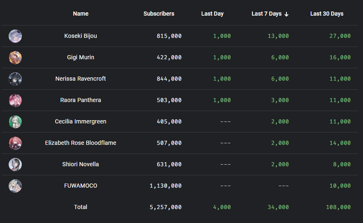The image size is (363, 223).
Task: Click Nerissa Ravencroft's avatar icon
Action: click(15, 79)
